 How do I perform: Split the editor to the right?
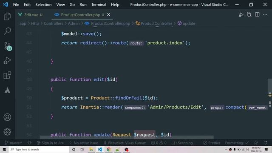tap(257, 14)
